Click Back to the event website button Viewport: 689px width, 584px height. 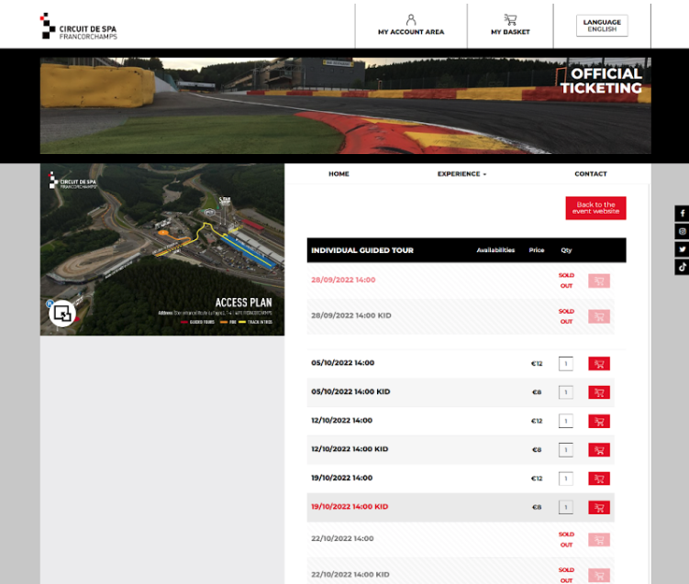[x=595, y=208]
